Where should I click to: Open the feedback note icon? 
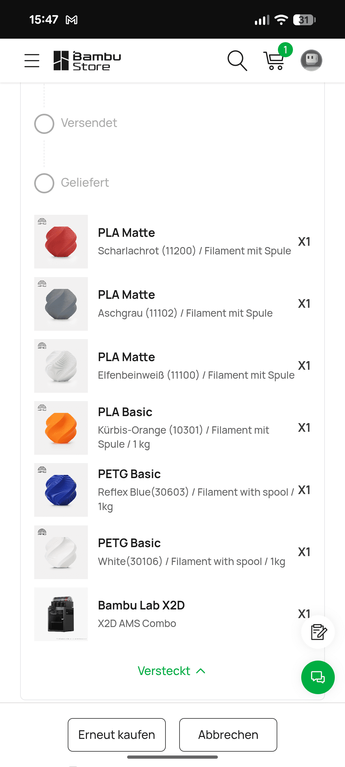click(x=318, y=632)
